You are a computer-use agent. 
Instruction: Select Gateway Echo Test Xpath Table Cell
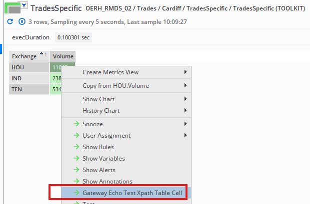(133, 193)
